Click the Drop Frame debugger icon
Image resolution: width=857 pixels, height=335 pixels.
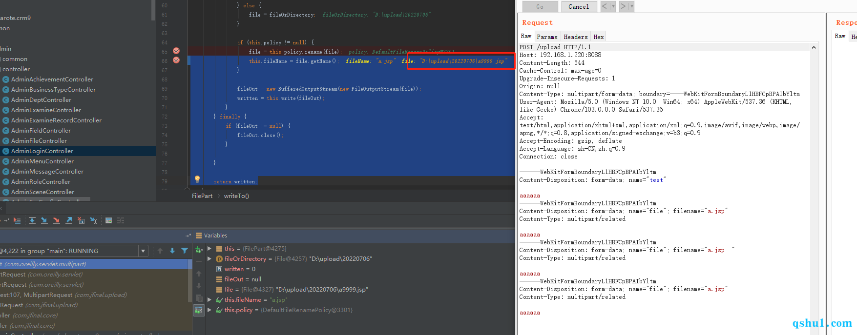click(81, 220)
